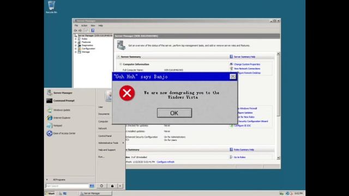Click the blue Help toolbar icon
The image size is (349, 196).
pyautogui.click(x=93, y=30)
